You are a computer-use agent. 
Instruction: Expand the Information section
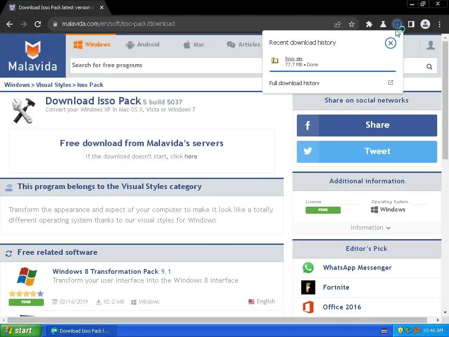click(371, 228)
